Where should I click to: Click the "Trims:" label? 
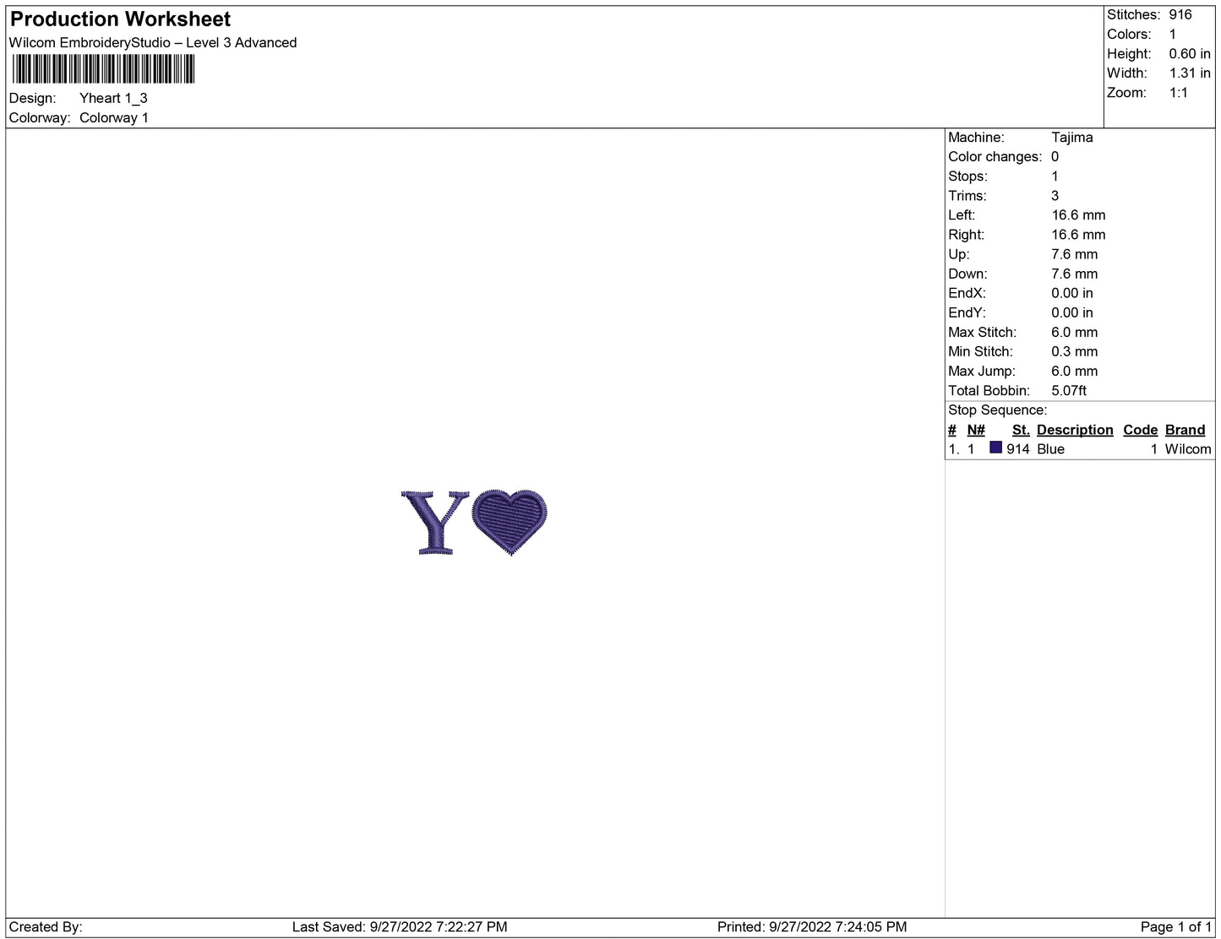968,195
